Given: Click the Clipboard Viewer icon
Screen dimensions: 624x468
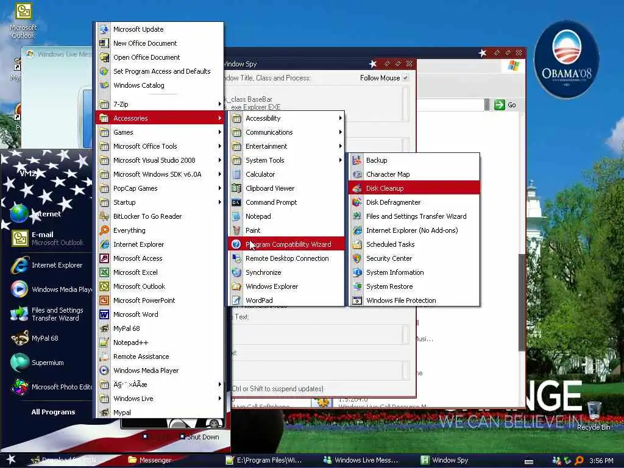Looking at the screenshot, I should point(236,188).
